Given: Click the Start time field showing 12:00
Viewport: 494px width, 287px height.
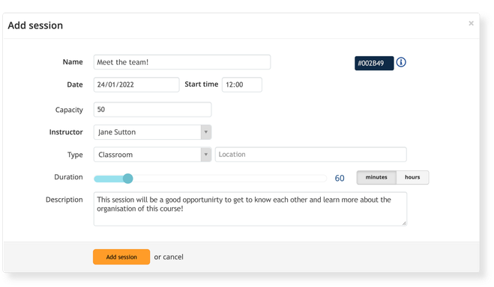Looking at the screenshot, I should point(241,84).
